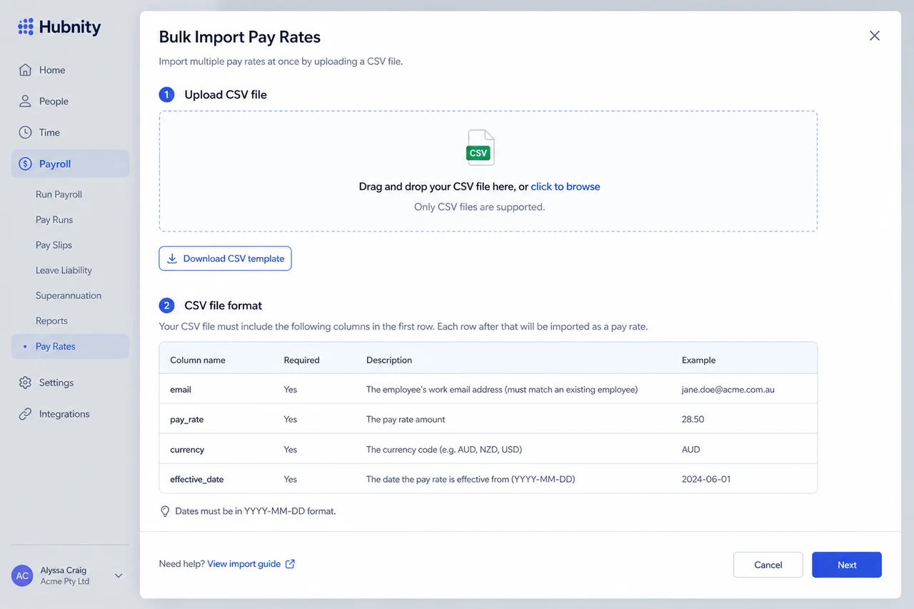Click the 'Example' table header

[698, 360]
